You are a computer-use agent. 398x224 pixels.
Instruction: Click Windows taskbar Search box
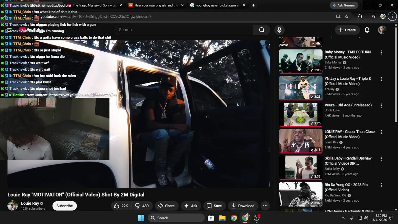[176, 218]
